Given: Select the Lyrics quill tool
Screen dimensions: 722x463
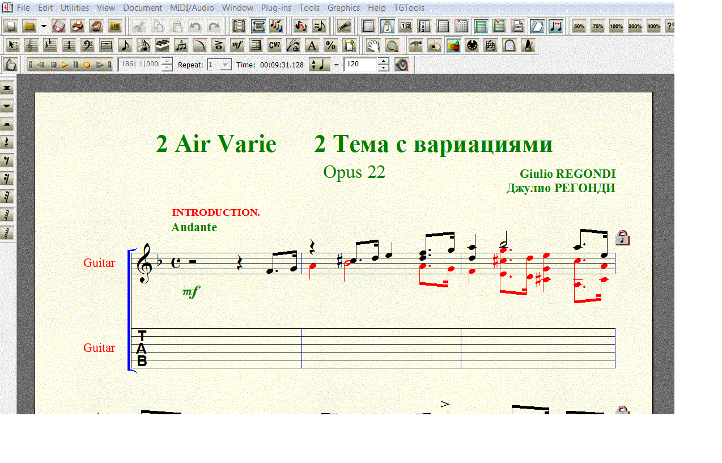Looking at the screenshot, I should point(293,45).
